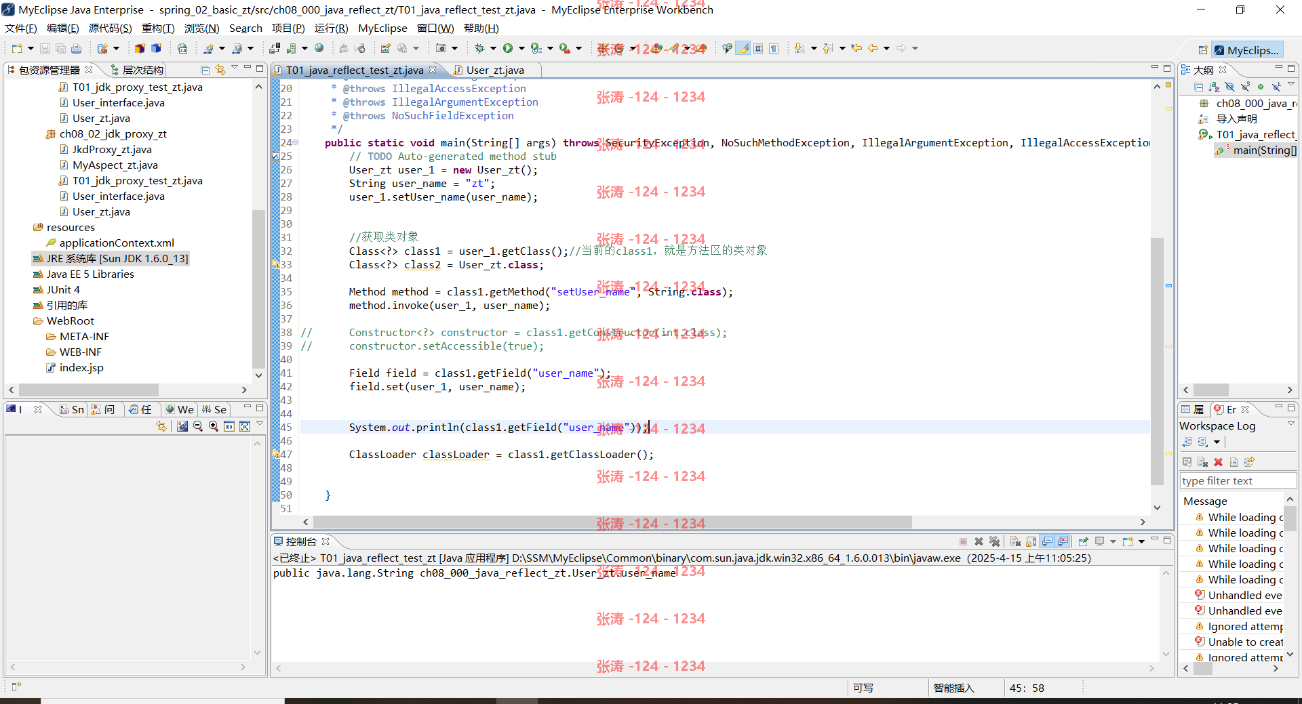Viewport: 1302px width, 704px height.
Task: Click editor horizontal scrollbar thumb
Action: pos(612,522)
